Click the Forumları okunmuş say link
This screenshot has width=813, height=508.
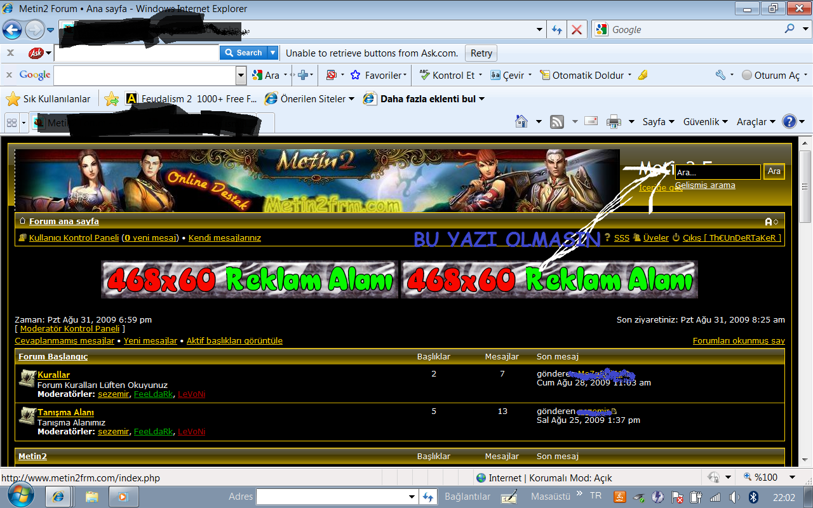pos(739,341)
